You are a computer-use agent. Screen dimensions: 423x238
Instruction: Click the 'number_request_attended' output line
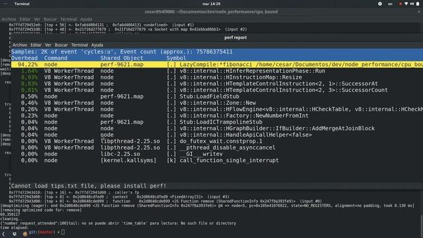[118, 223]
